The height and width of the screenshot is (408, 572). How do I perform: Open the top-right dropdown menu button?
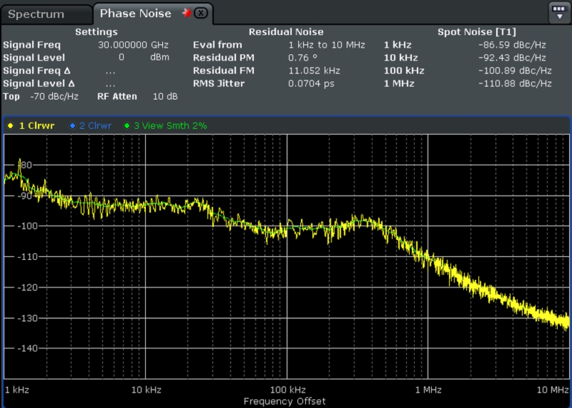[559, 12]
